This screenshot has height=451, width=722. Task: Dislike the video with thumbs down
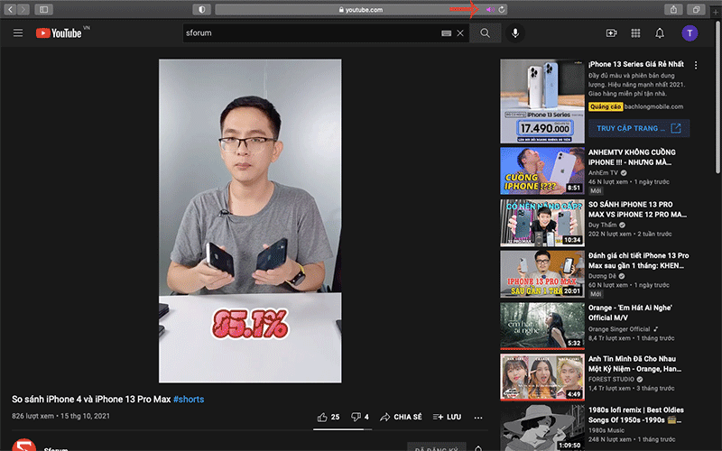click(359, 417)
